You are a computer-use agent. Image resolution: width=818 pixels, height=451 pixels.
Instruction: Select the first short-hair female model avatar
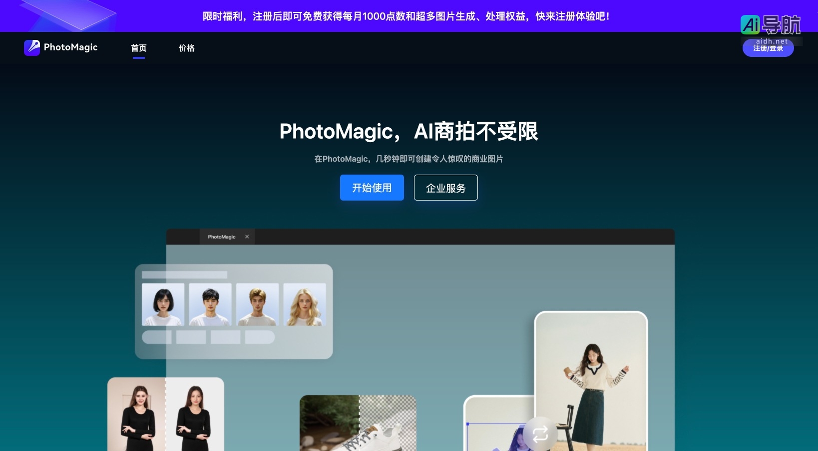[x=163, y=303]
